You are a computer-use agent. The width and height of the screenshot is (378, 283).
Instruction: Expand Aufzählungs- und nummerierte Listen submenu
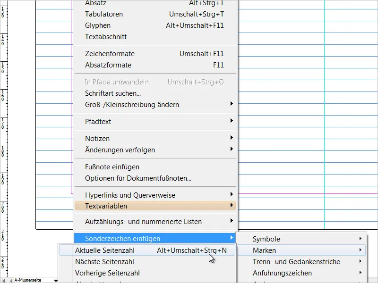click(x=155, y=222)
